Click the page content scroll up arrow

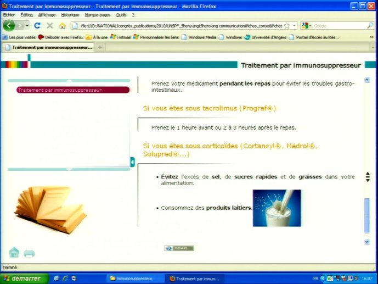click(367, 80)
